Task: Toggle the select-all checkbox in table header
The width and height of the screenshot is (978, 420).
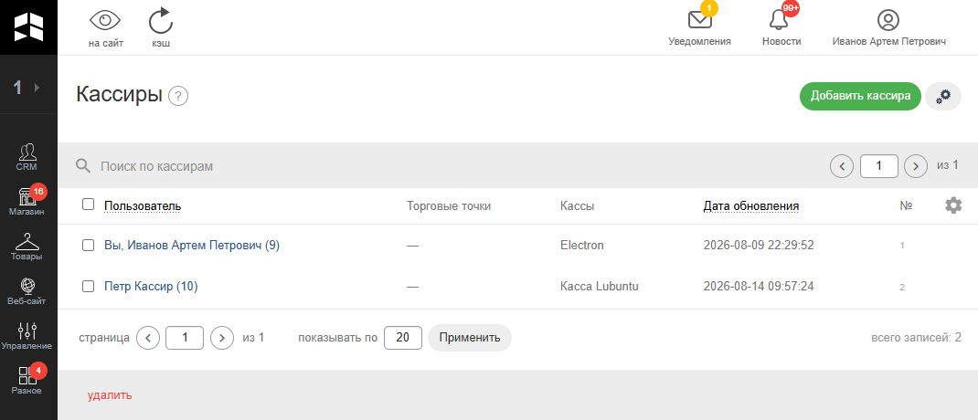Action: point(88,205)
